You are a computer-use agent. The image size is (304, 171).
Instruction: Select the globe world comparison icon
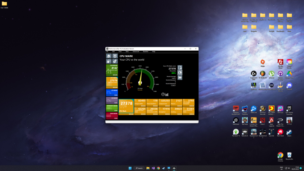click(x=180, y=72)
